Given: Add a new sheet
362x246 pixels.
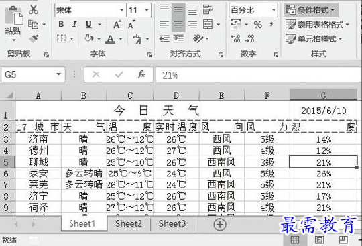Looking at the screenshot, I should (x=220, y=225).
